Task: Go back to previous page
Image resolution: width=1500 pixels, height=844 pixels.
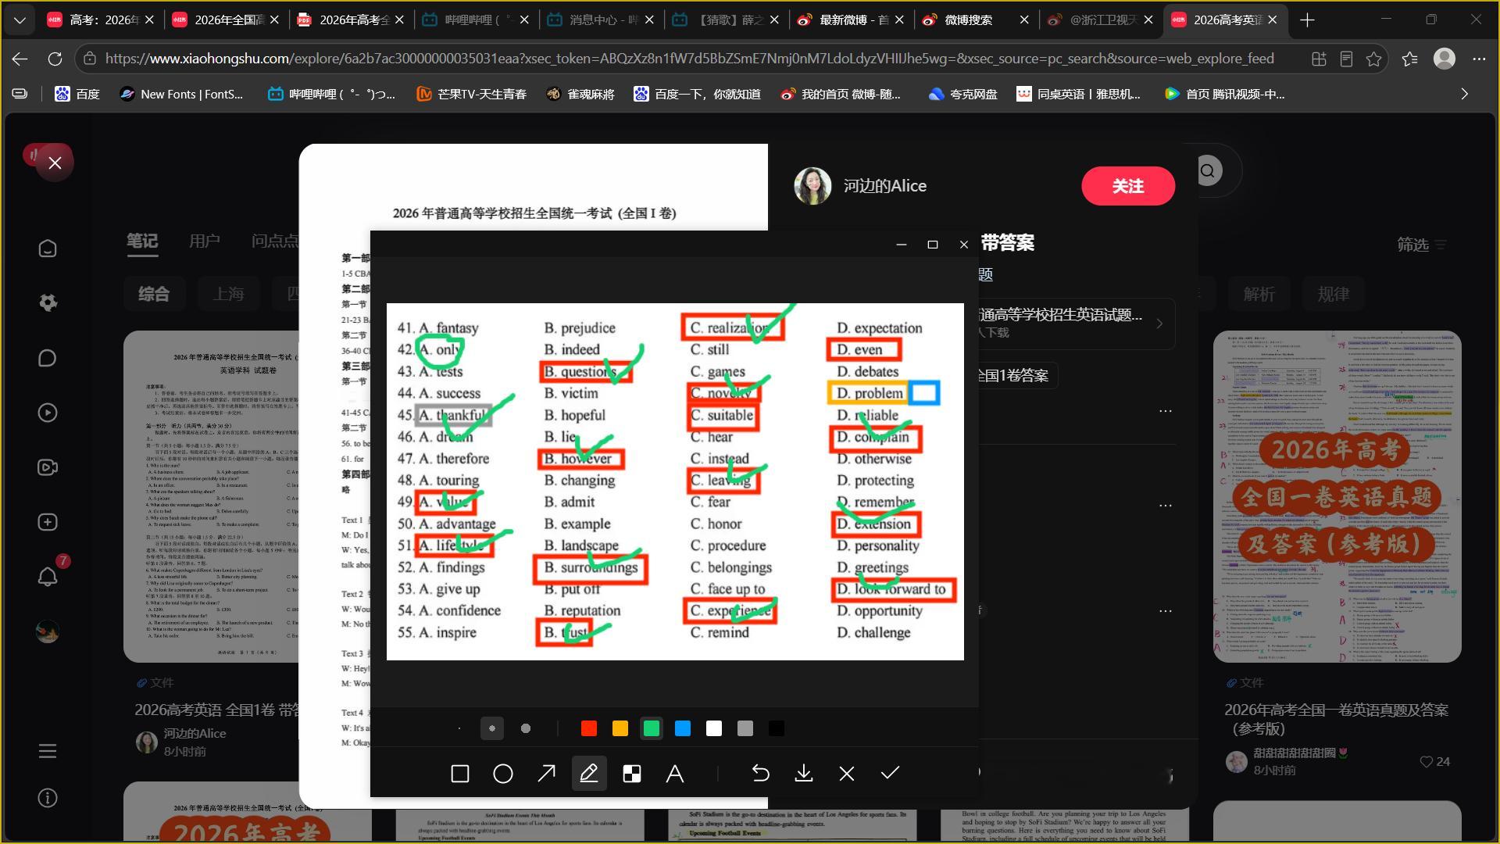Action: pyautogui.click(x=20, y=59)
